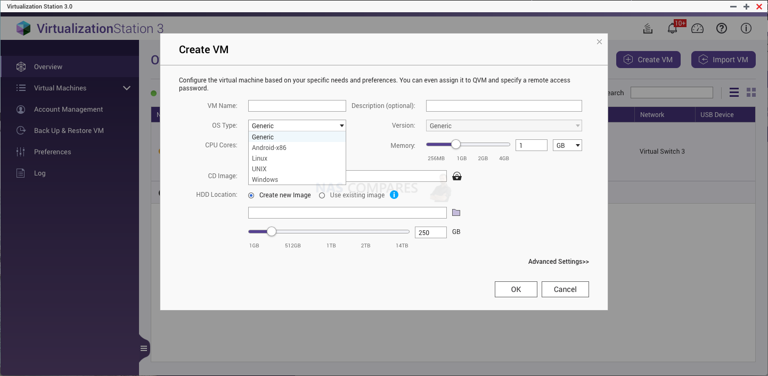
Task: Open the memory unit GB dropdown
Action: 568,145
